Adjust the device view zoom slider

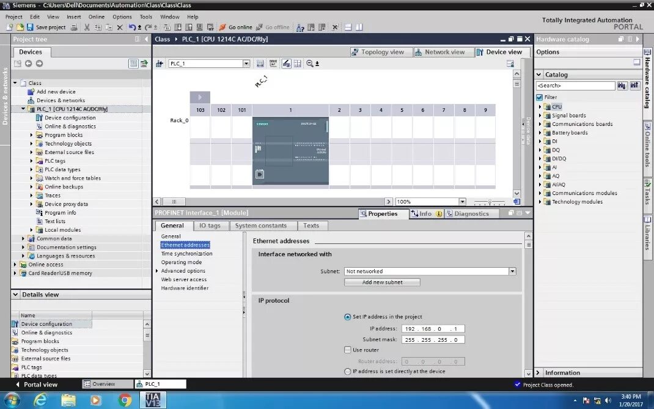pos(489,202)
